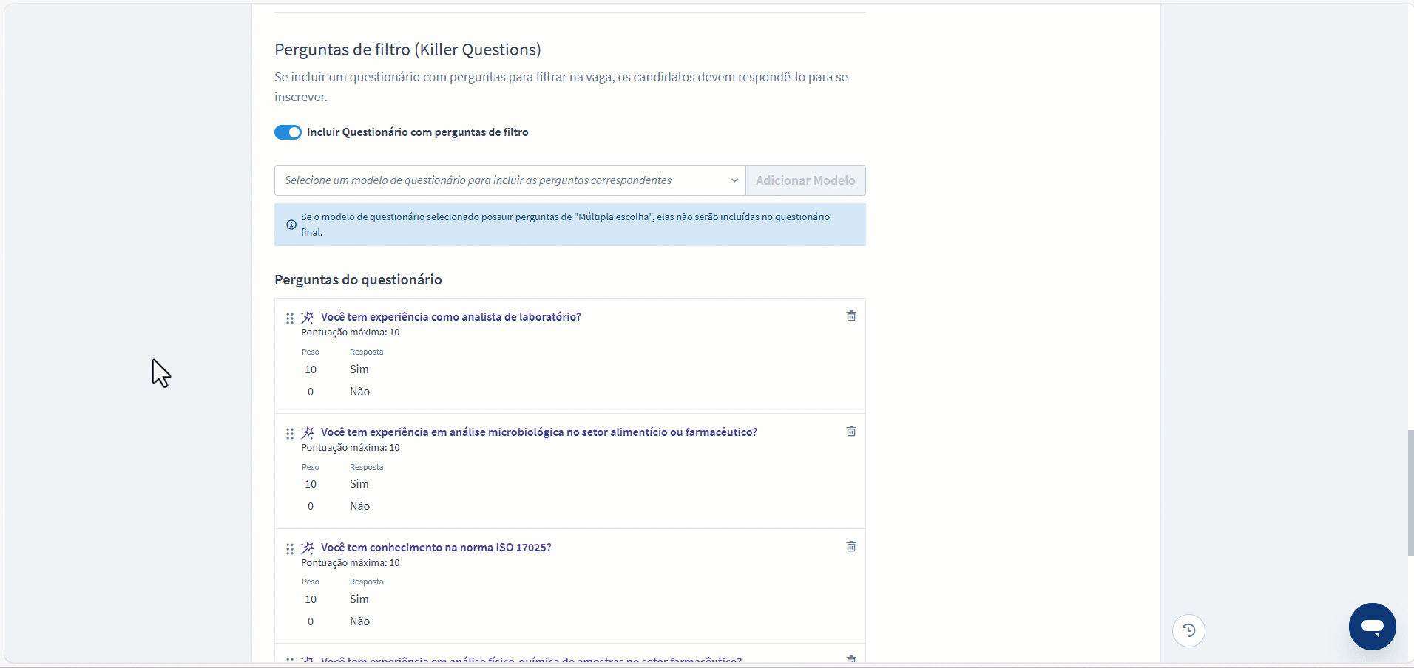
Task: Click the AI wand icon on the microbiológica question
Action: [x=308, y=433]
